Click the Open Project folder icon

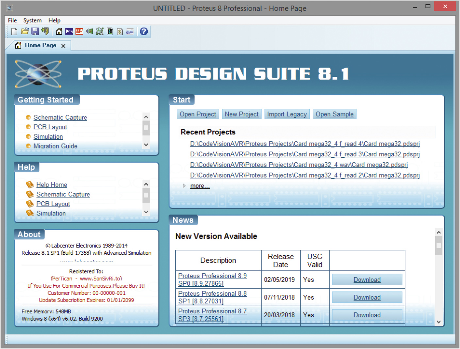[x=25, y=32]
